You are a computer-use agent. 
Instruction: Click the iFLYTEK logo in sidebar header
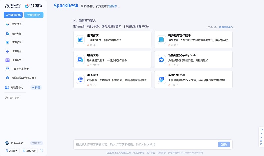(13, 6)
